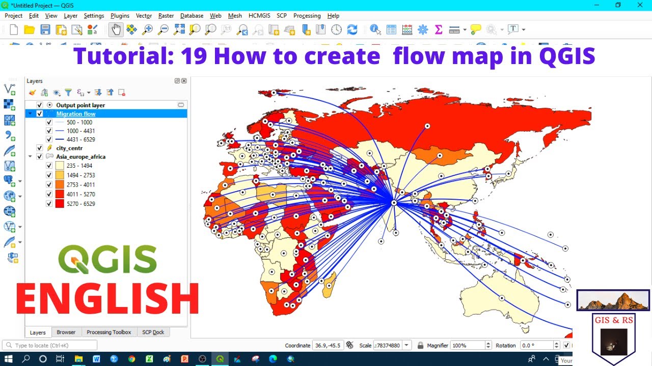Click Add Delimited Text Layer comma icon
The height and width of the screenshot is (366, 652).
(x=10, y=135)
